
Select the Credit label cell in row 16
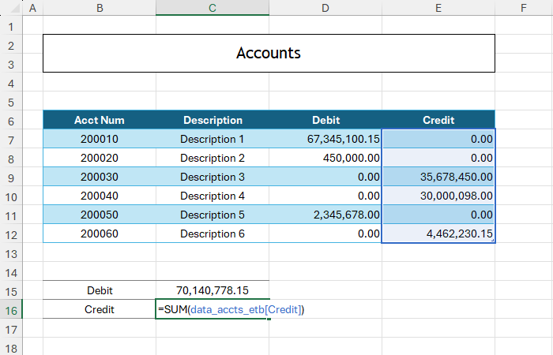coord(100,310)
